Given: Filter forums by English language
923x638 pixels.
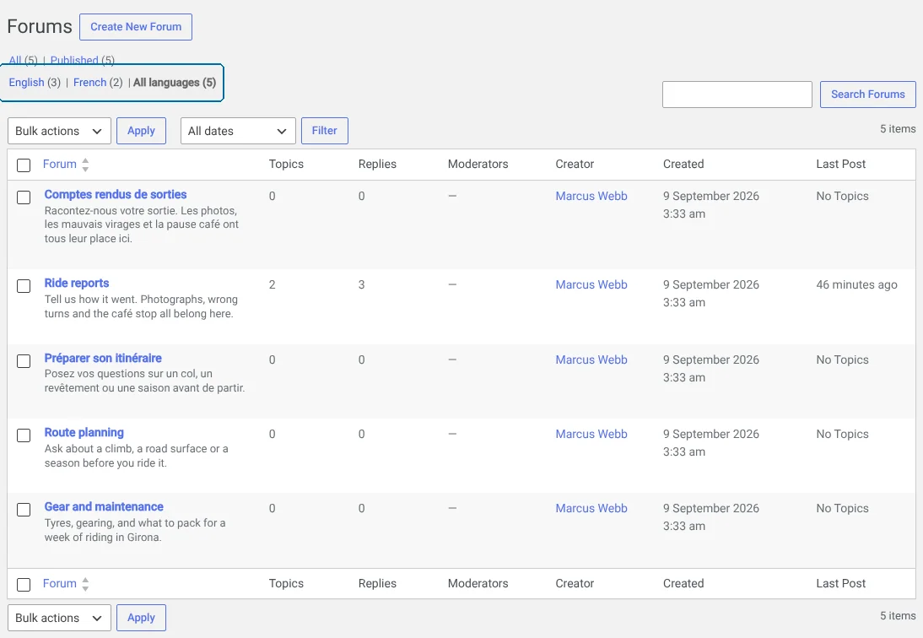Looking at the screenshot, I should [26, 83].
